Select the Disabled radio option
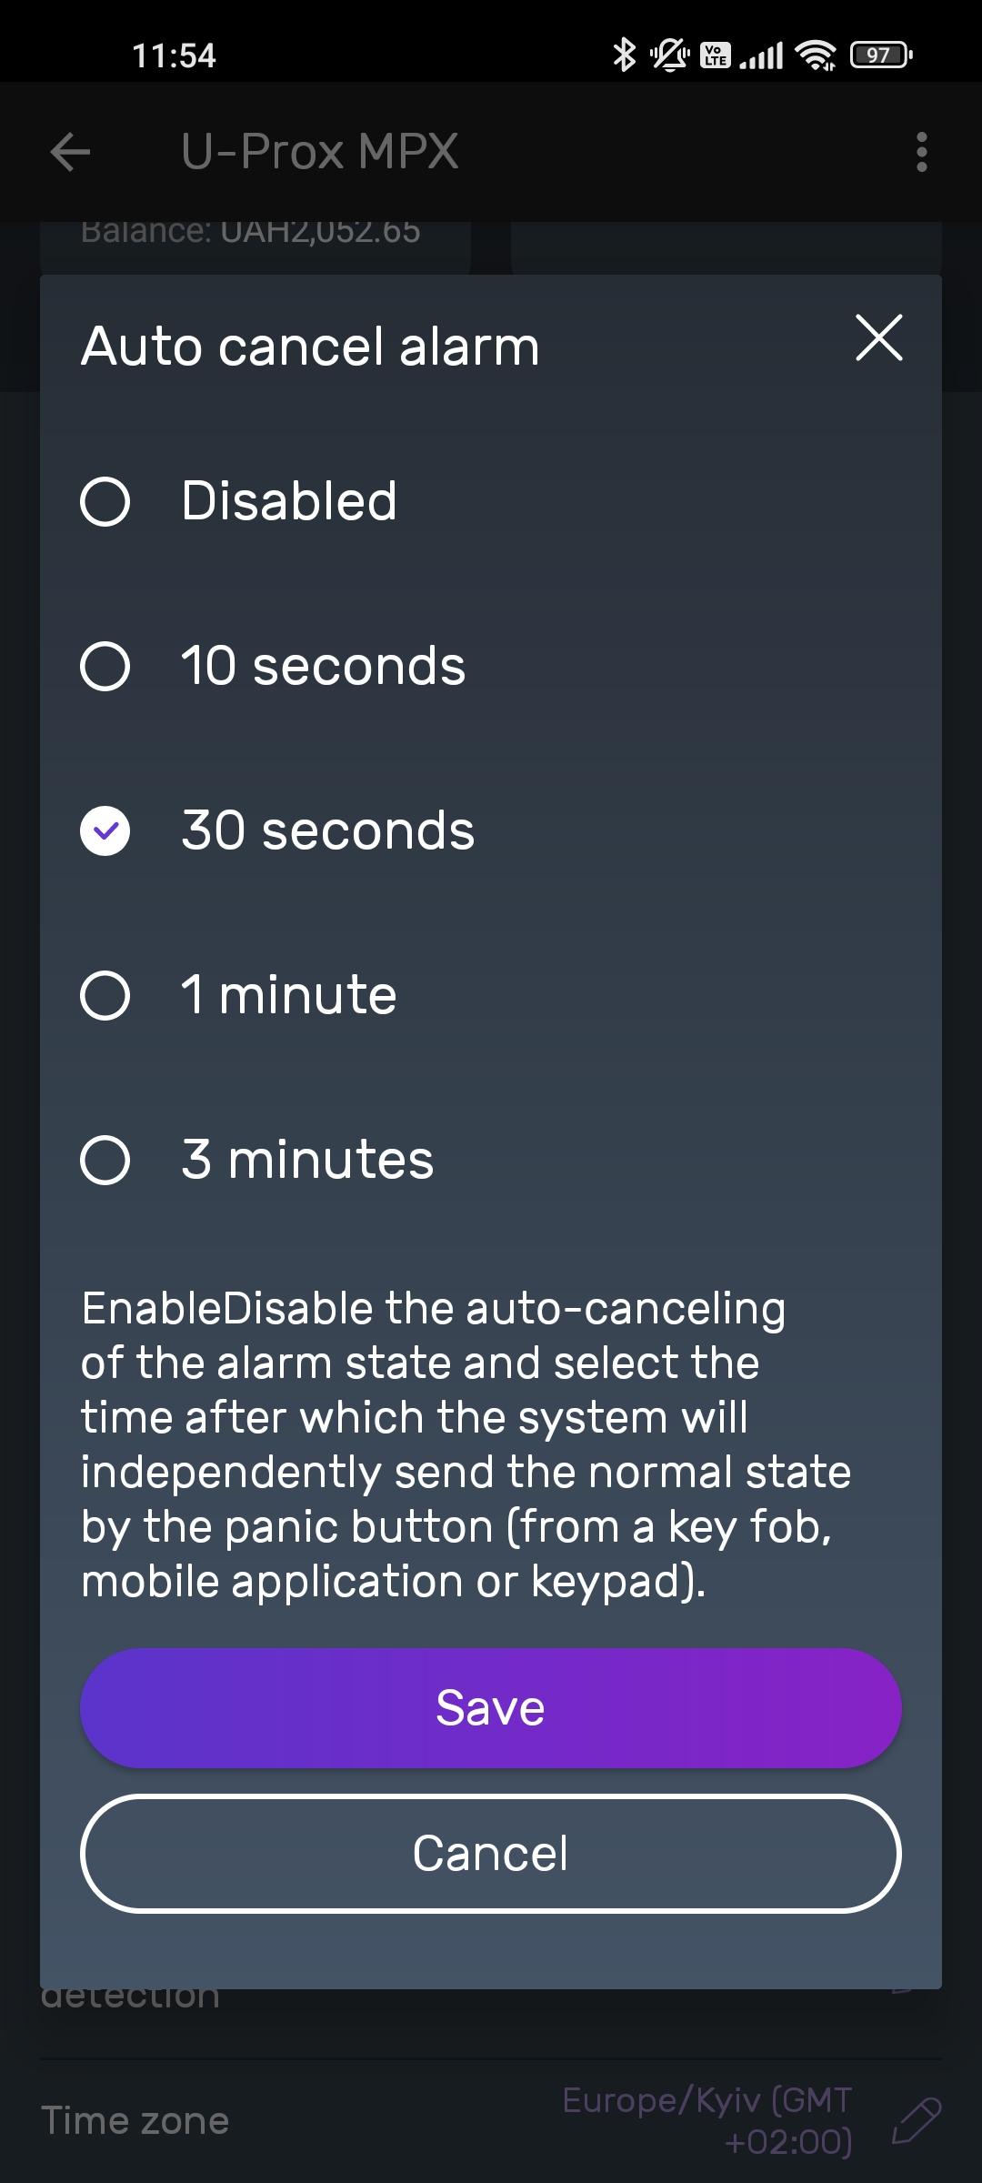The image size is (982, 2183). [x=105, y=501]
